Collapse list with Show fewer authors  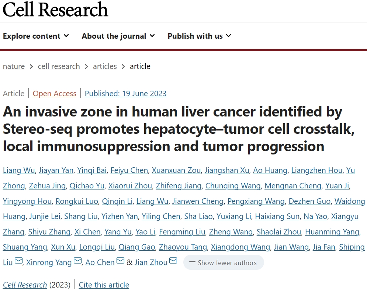point(224,262)
